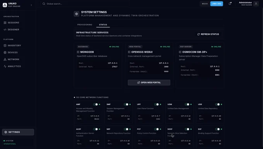263x149 pixels.
Task: Click the UNUKO app logo icon
Action: 5,5
